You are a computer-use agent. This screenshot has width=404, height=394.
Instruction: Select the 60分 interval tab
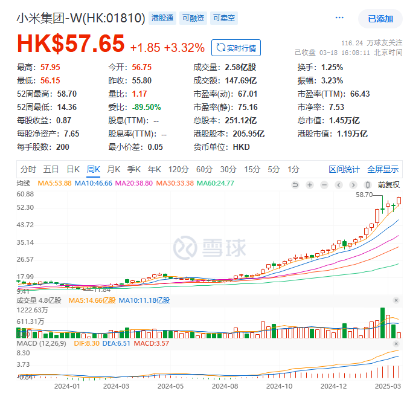click(x=204, y=169)
